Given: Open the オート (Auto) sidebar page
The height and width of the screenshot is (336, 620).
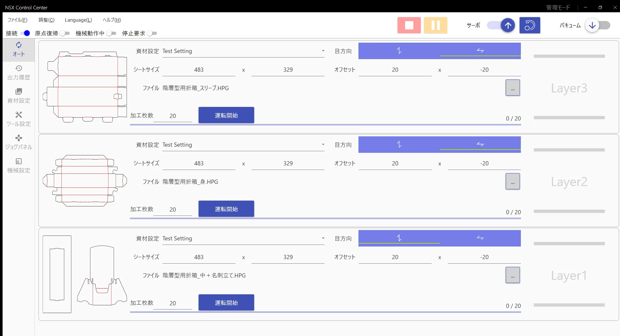Looking at the screenshot, I should pos(19,49).
